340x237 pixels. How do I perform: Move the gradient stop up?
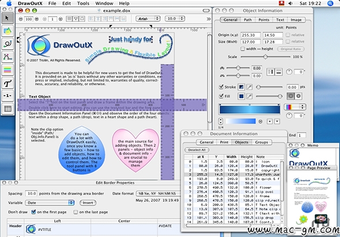[x=270, y=122]
